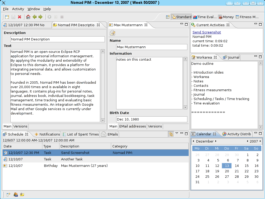Go forward with the green right arrow
Image resolution: width=265 pixels, height=199 pixels.
pyautogui.click(x=40, y=17)
